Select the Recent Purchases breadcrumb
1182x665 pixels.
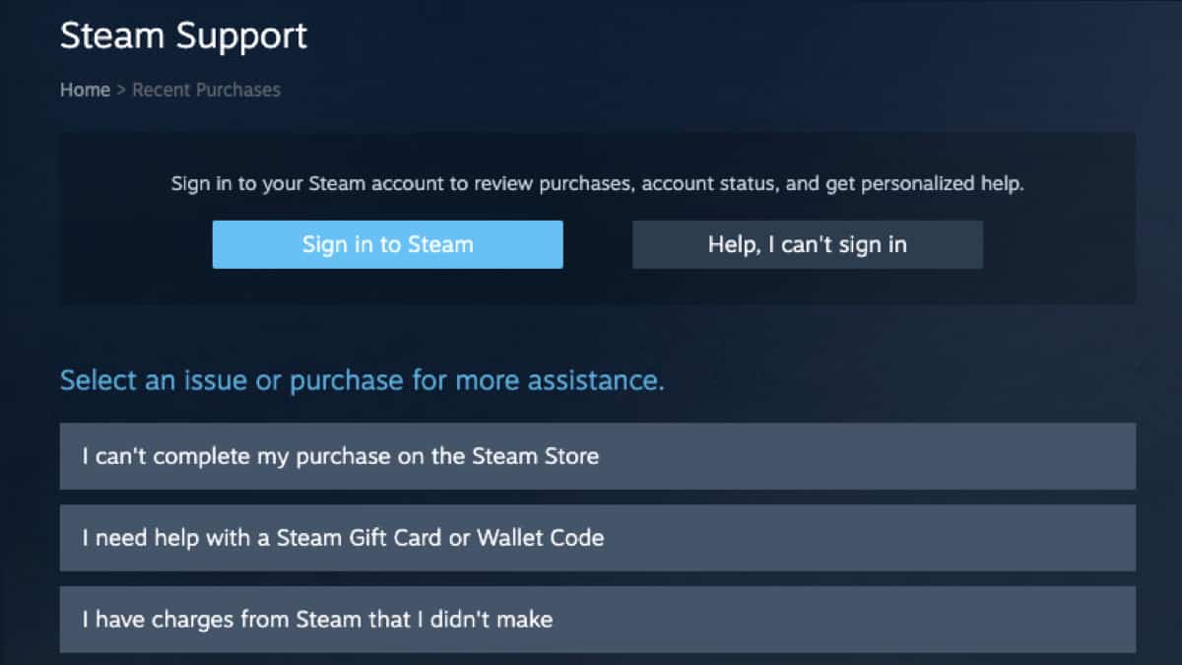(x=206, y=90)
